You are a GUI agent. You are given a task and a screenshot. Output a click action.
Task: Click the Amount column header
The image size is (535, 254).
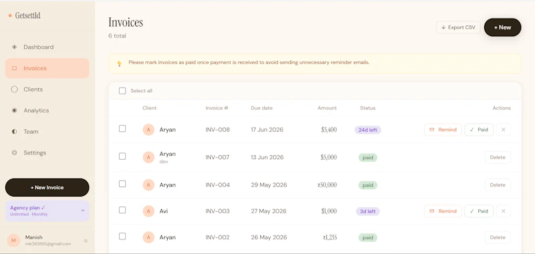[327, 108]
